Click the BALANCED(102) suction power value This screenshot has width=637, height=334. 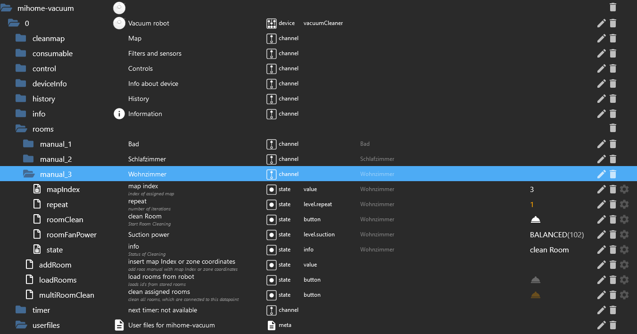pyautogui.click(x=556, y=234)
